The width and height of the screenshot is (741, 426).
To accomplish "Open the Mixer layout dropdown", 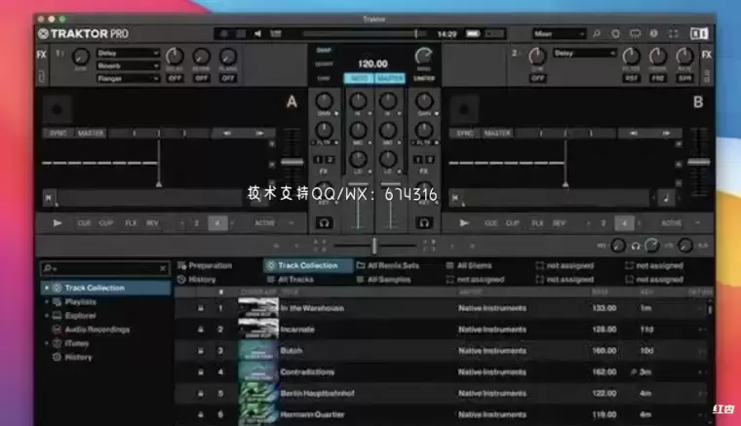I will click(559, 33).
